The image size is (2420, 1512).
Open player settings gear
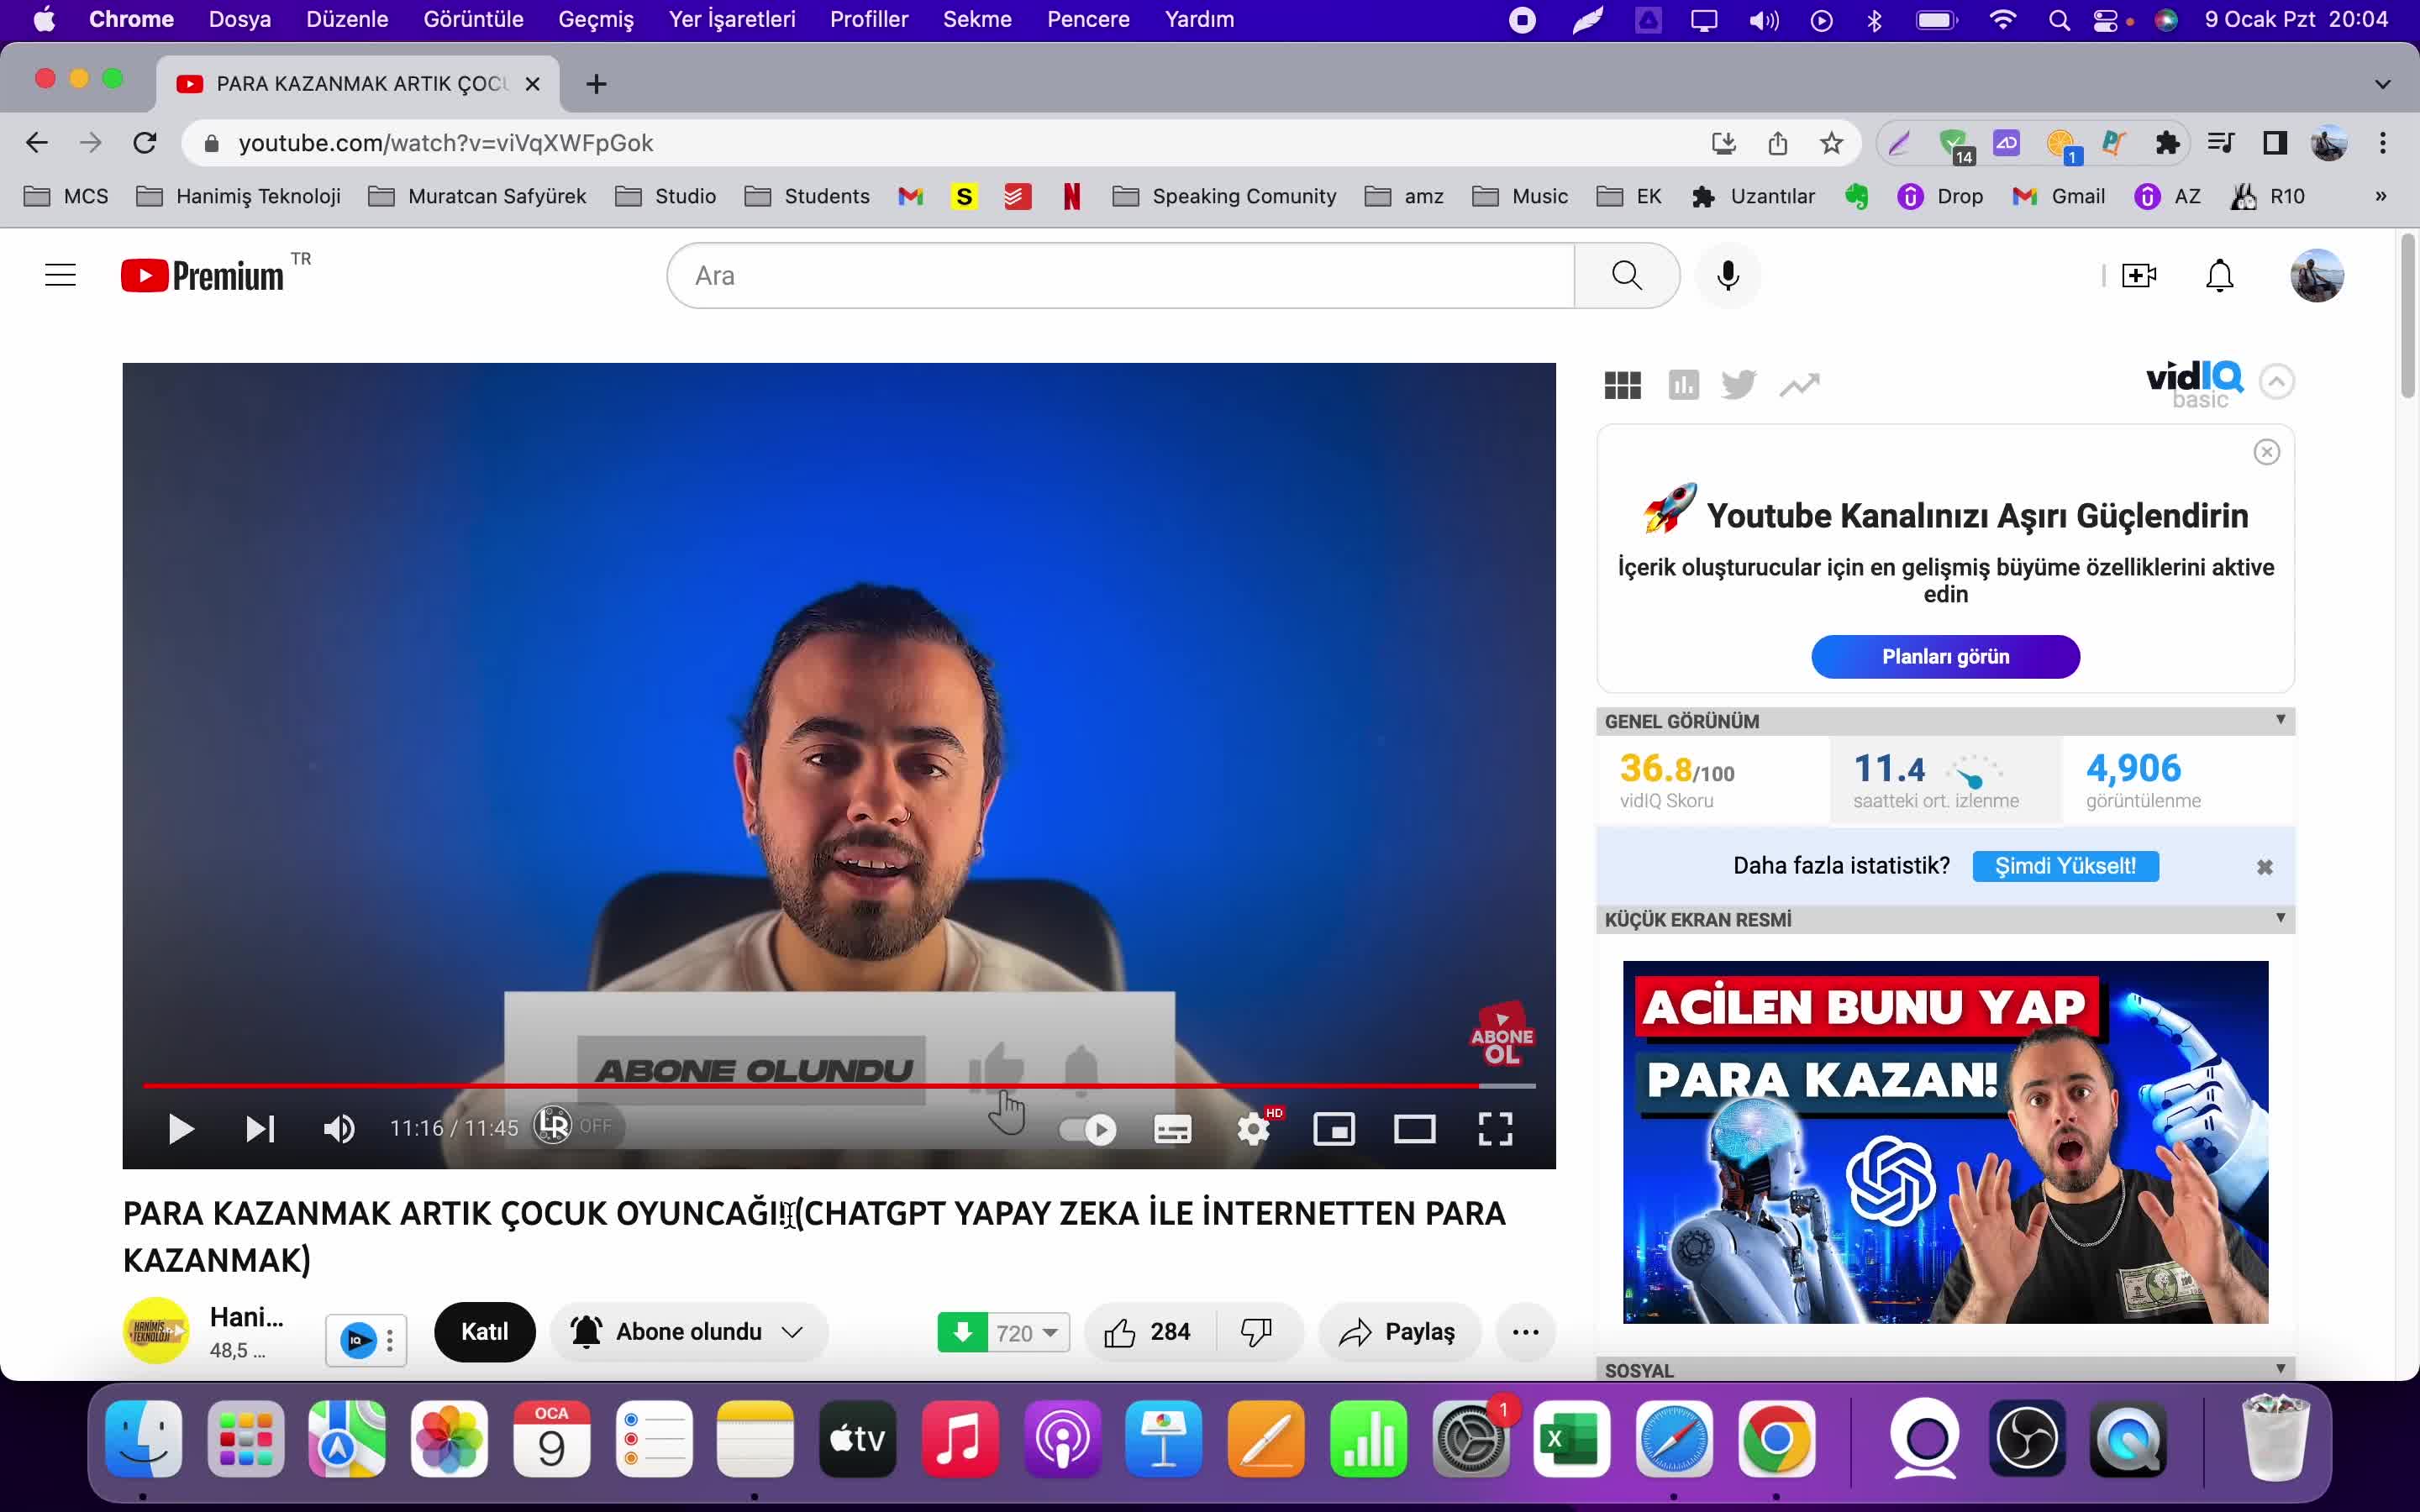point(1253,1130)
